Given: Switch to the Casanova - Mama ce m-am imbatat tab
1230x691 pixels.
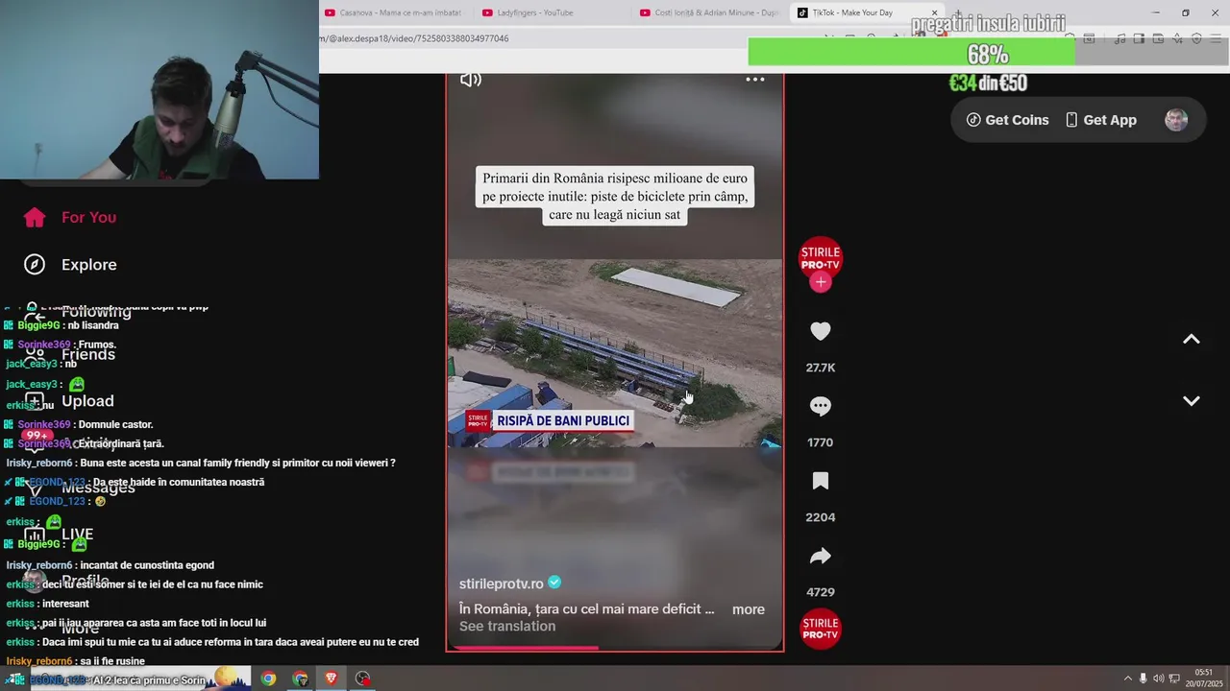Looking at the screenshot, I should coord(393,12).
